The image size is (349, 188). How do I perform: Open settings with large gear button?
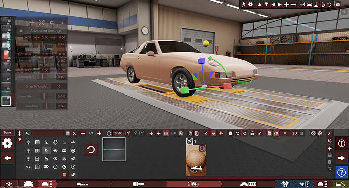[7, 144]
